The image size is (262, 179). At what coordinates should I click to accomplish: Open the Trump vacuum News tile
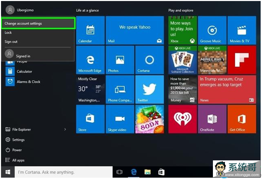[x=227, y=89]
